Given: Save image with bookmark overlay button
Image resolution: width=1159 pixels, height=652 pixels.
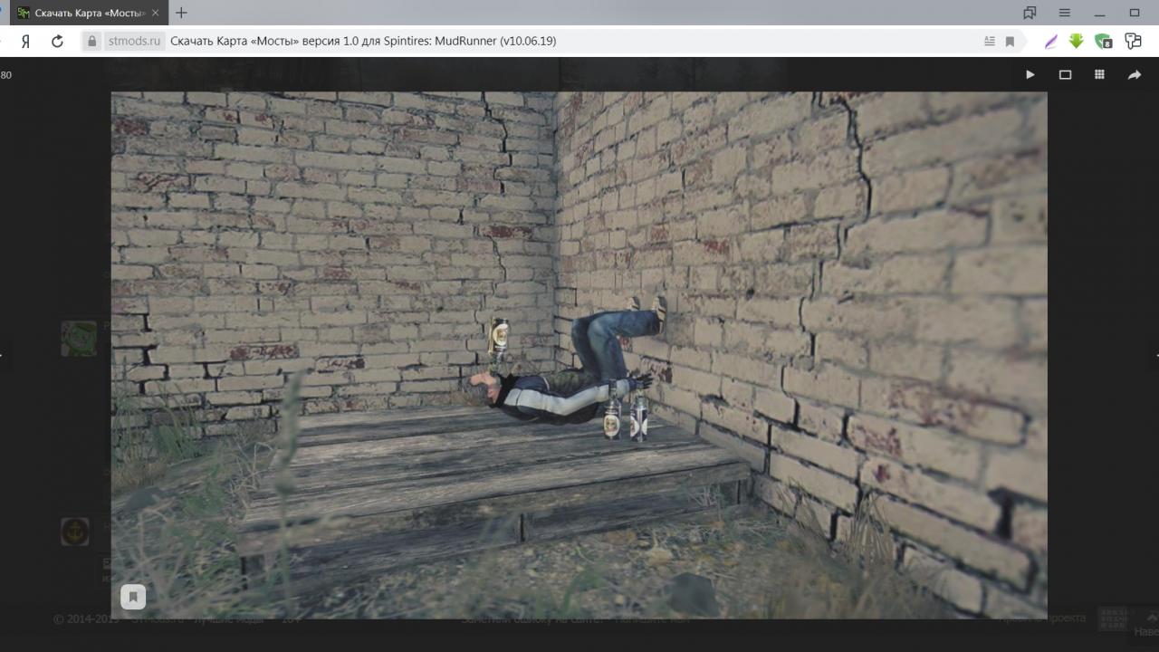Looking at the screenshot, I should tap(133, 596).
